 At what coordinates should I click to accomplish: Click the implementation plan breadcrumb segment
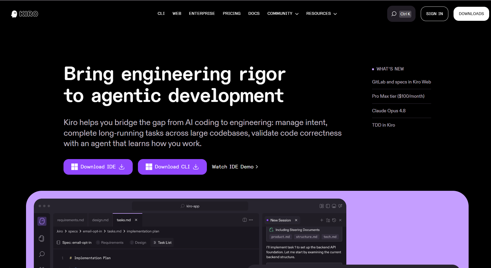[x=143, y=231]
